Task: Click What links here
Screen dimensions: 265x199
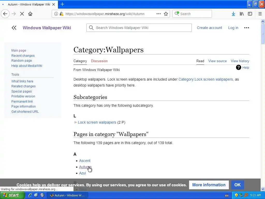Action: tap(22, 81)
